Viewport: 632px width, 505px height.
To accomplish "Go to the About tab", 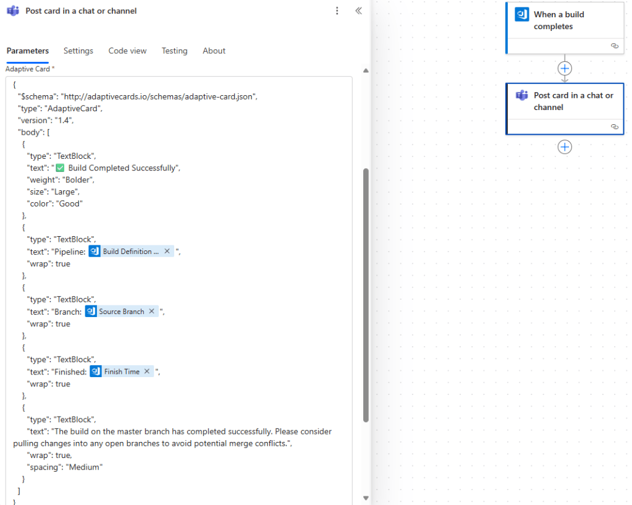I will [x=214, y=51].
